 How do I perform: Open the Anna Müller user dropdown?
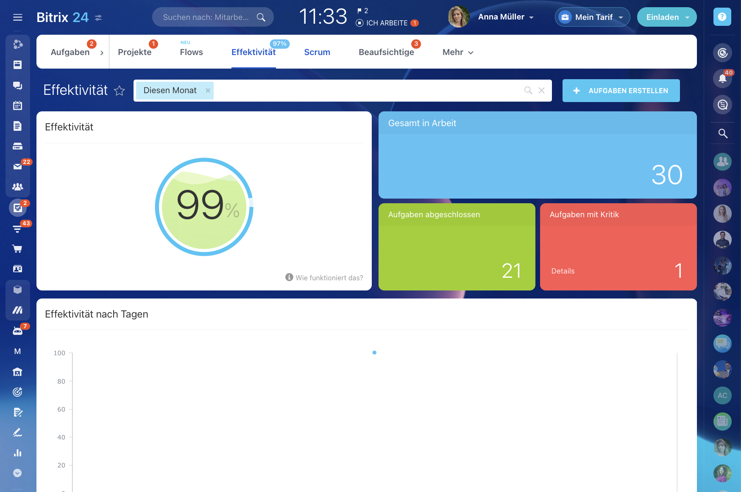pyautogui.click(x=505, y=17)
